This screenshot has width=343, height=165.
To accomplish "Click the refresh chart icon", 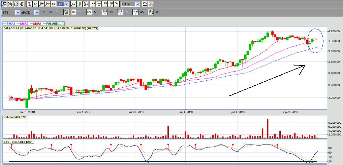I will coord(29,4).
